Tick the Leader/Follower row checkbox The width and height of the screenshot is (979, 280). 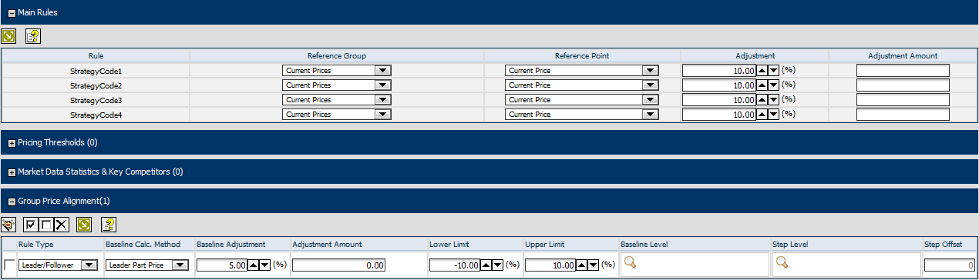[9, 265]
